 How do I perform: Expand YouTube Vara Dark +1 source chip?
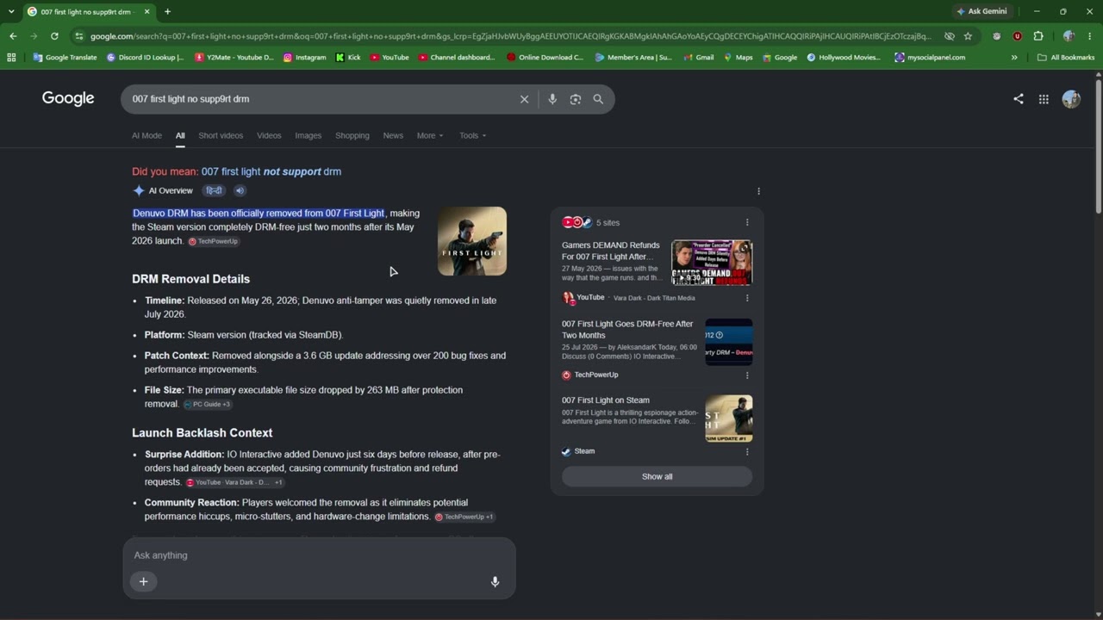click(x=235, y=482)
